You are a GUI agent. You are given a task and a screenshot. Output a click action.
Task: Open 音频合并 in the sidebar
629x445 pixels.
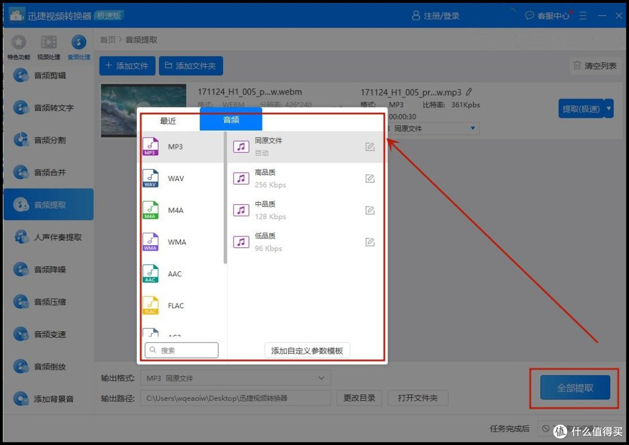point(48,172)
